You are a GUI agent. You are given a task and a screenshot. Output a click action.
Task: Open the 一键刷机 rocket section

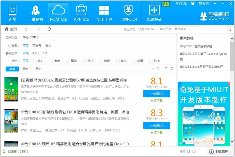coord(35,13)
